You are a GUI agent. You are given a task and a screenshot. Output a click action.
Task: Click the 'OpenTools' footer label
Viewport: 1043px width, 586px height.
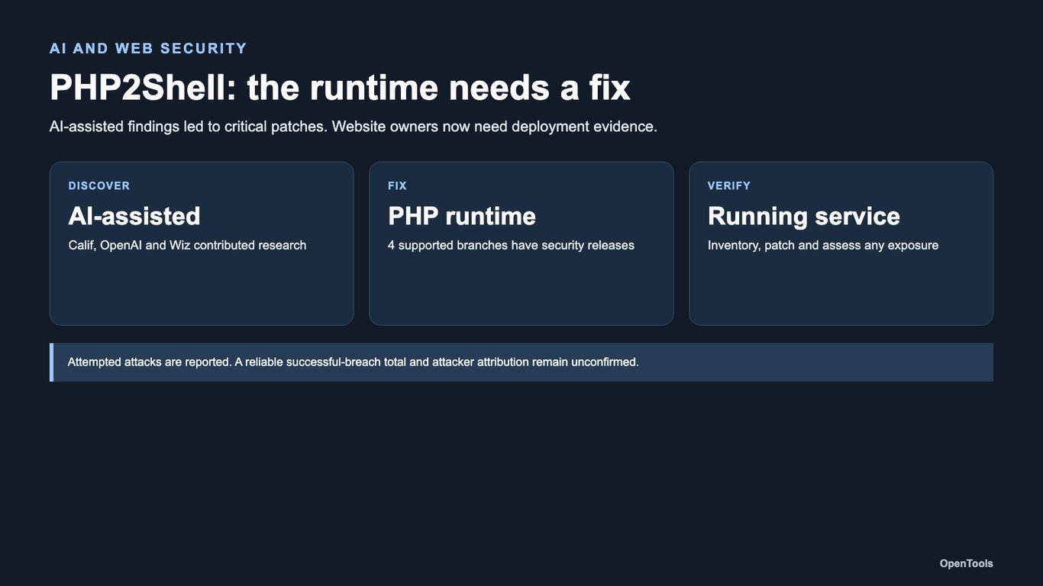(966, 564)
